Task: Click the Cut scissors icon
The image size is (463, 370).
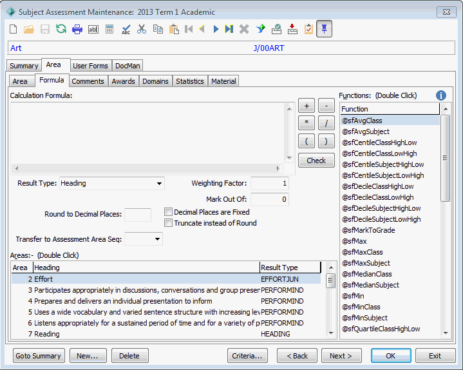Action: (142, 29)
